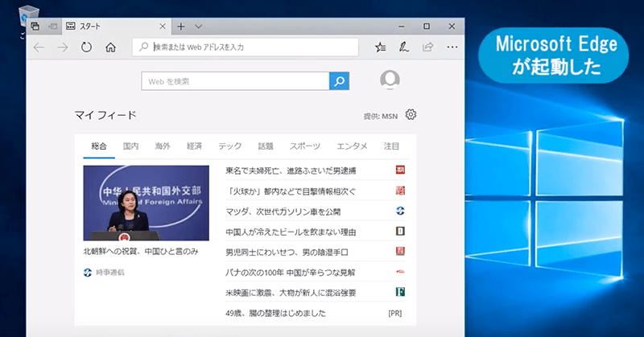Click the source icon beside 中国人が冷えたビール headline

coord(400,231)
